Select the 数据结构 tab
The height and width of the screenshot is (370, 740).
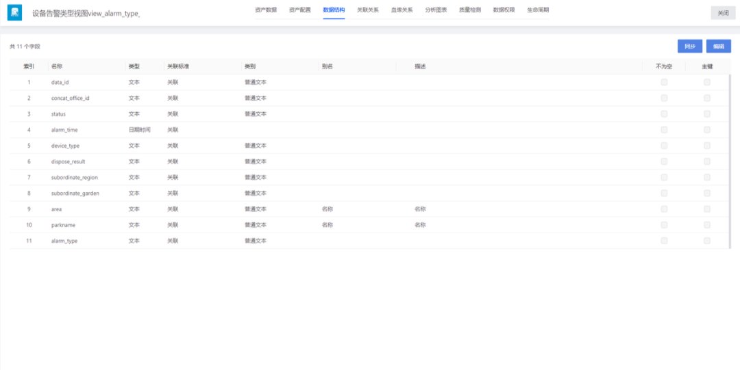pyautogui.click(x=334, y=10)
